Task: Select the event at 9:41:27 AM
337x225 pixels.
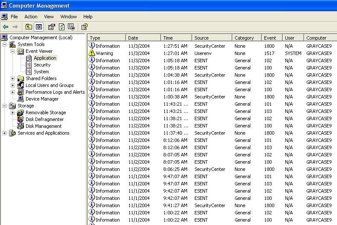Action: (212, 205)
